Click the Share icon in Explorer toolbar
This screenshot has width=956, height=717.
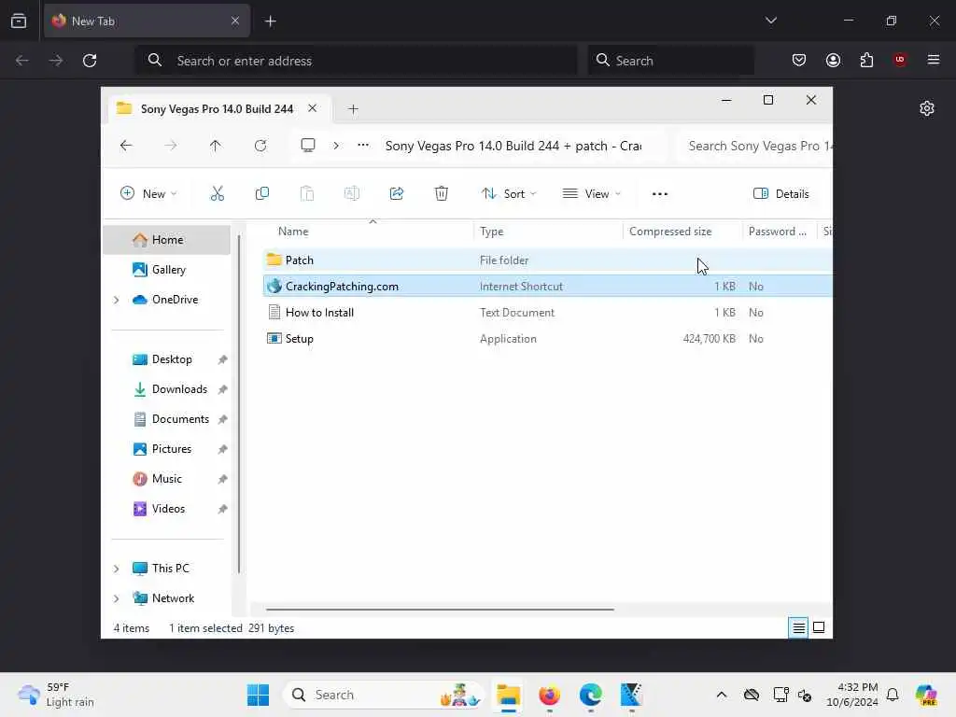pos(396,194)
